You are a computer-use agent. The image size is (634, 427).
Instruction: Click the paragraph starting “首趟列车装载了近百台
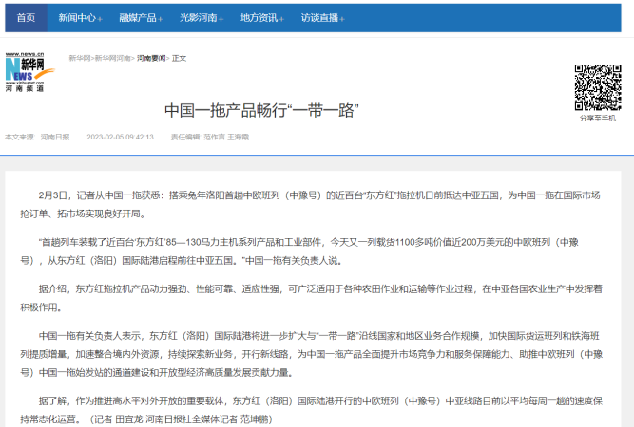pos(300,251)
